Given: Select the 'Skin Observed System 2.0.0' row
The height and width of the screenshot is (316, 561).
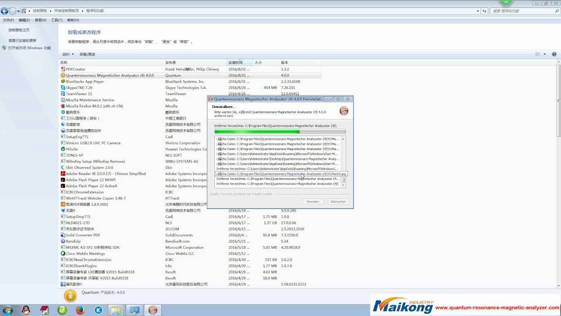Looking at the screenshot, I should (x=190, y=168).
